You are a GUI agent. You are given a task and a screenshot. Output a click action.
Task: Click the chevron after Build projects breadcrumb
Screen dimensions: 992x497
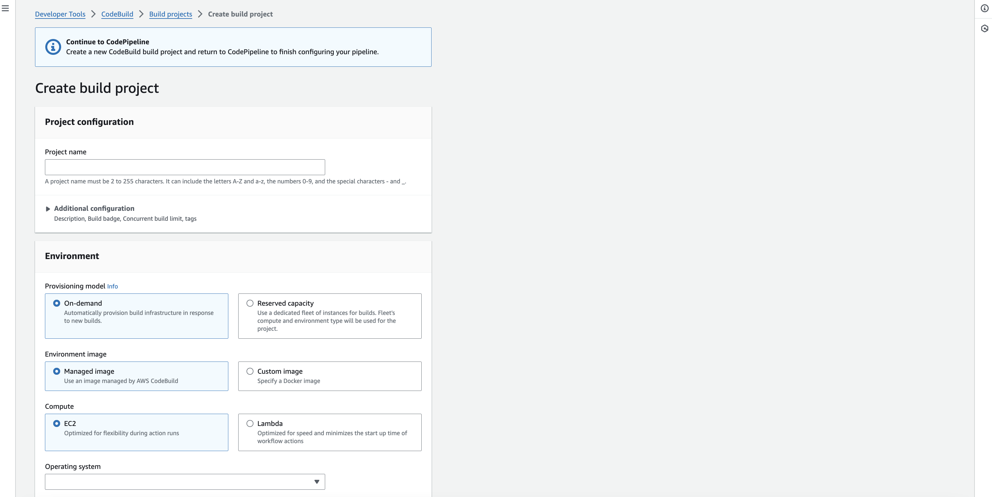pos(200,14)
